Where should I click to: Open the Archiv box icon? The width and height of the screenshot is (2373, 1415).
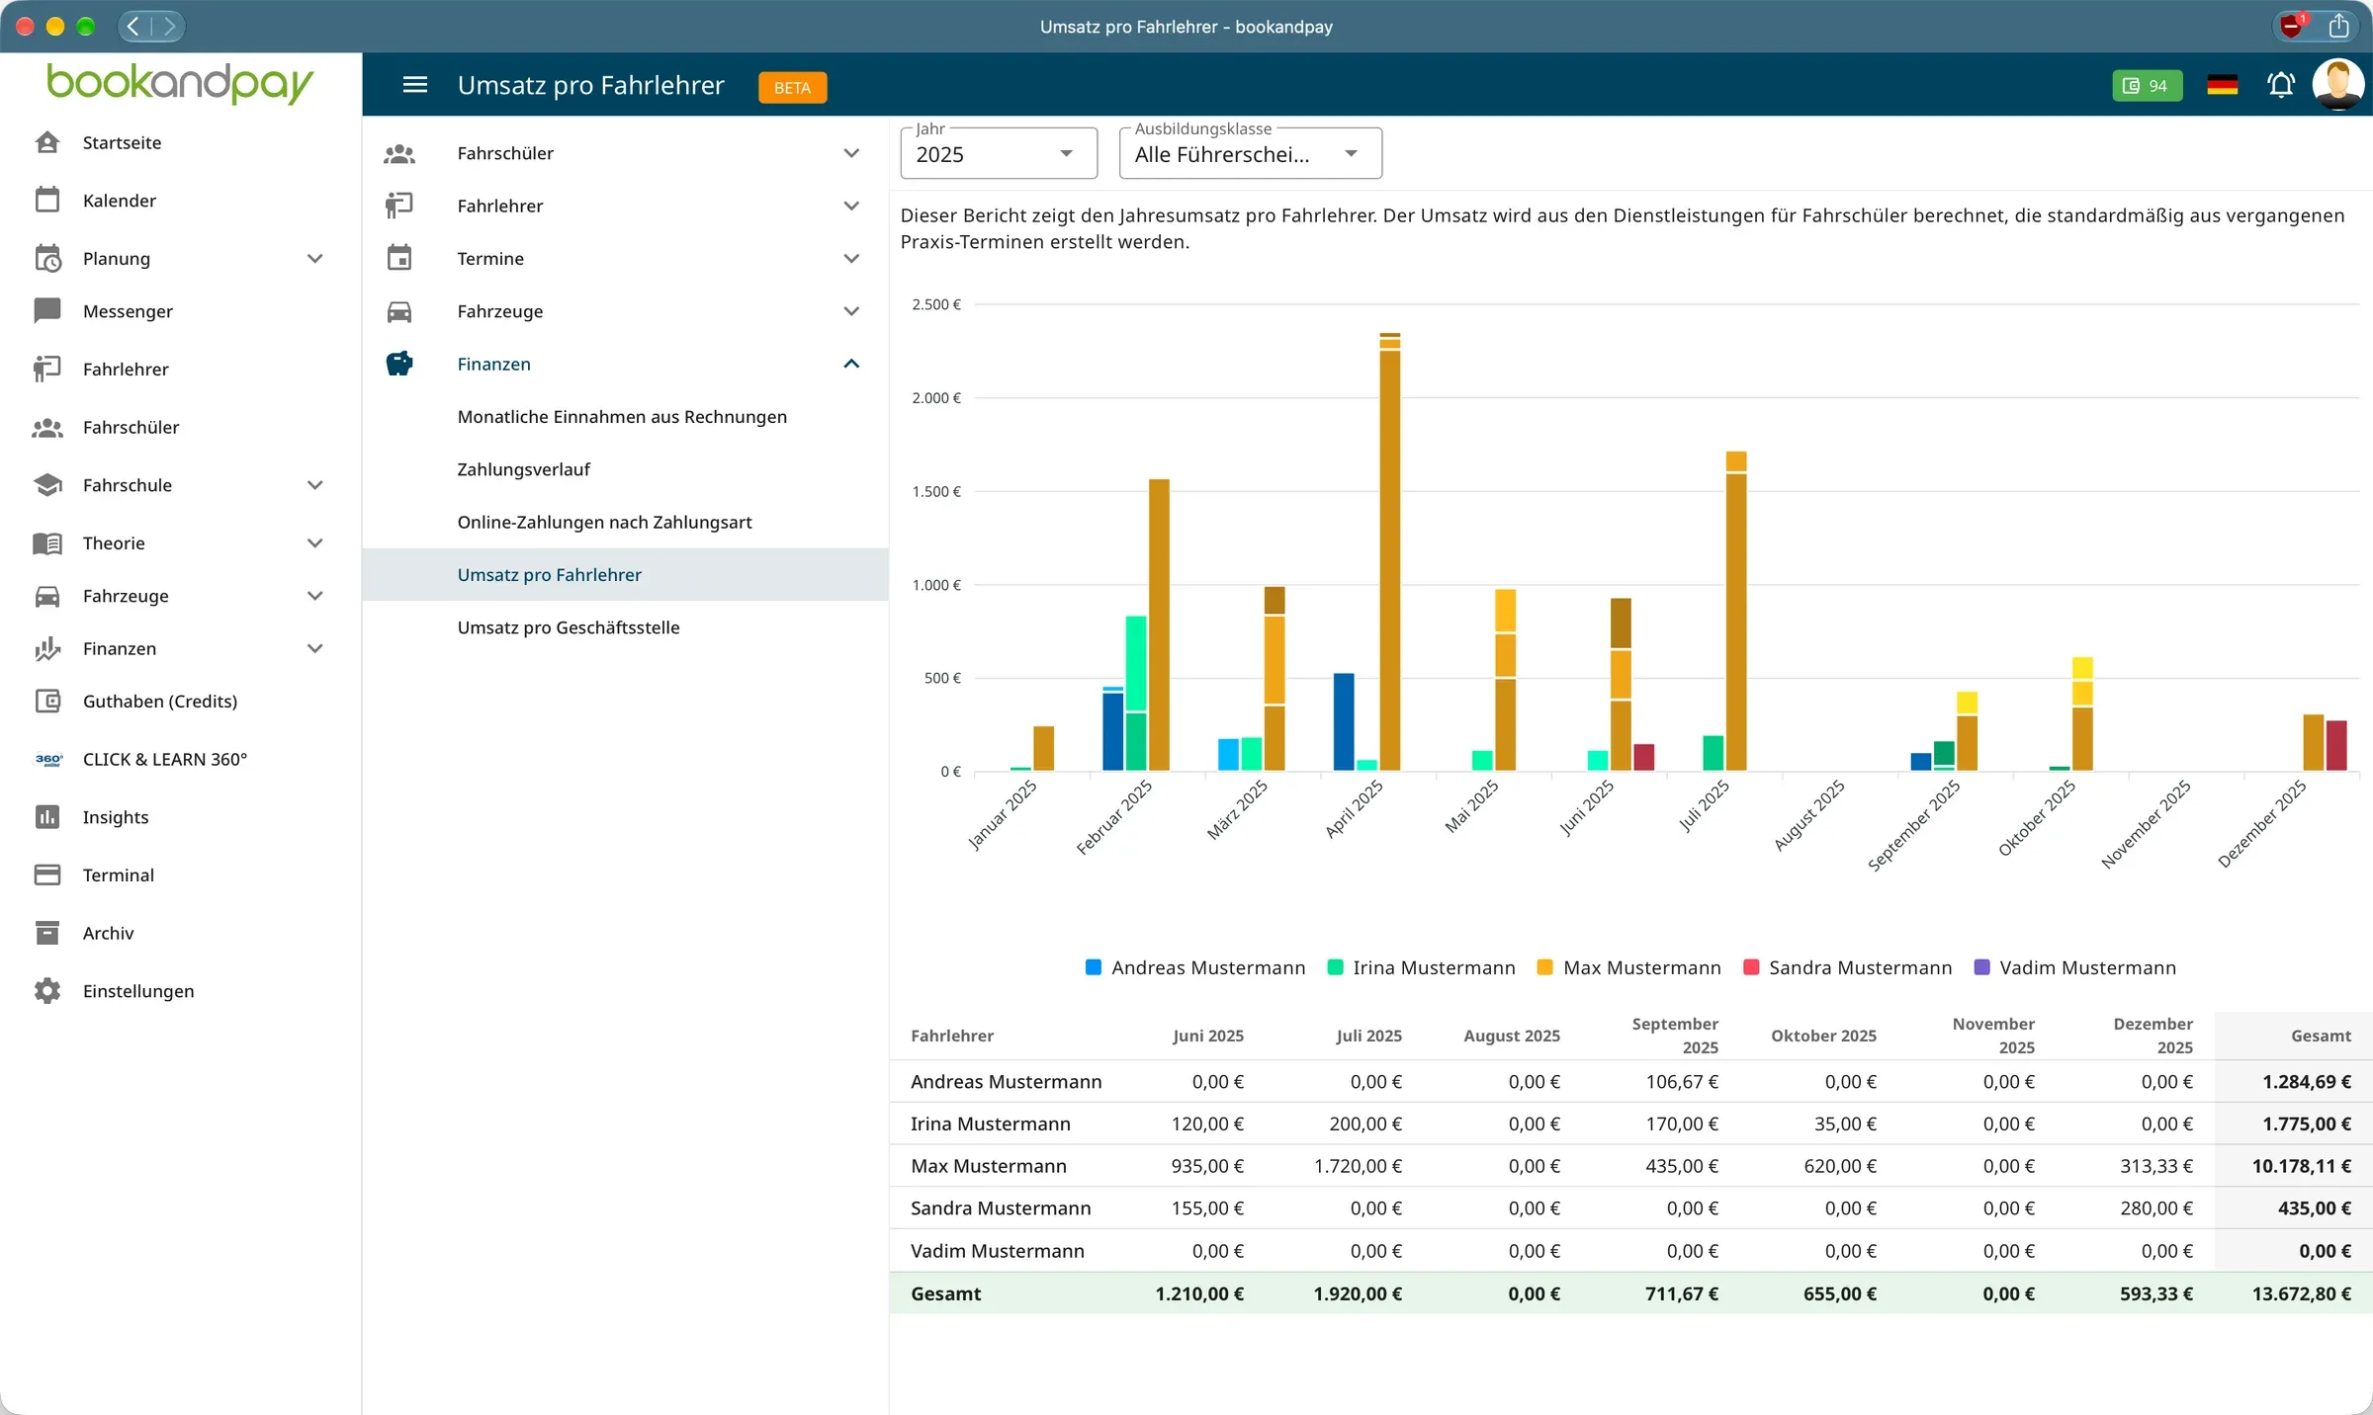tap(47, 933)
